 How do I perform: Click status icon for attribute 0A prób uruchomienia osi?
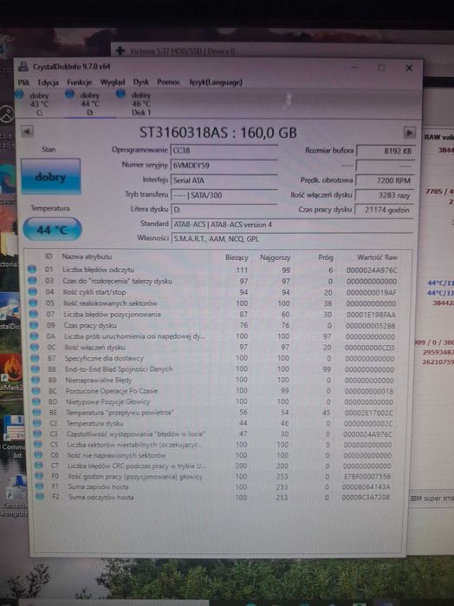tap(35, 336)
